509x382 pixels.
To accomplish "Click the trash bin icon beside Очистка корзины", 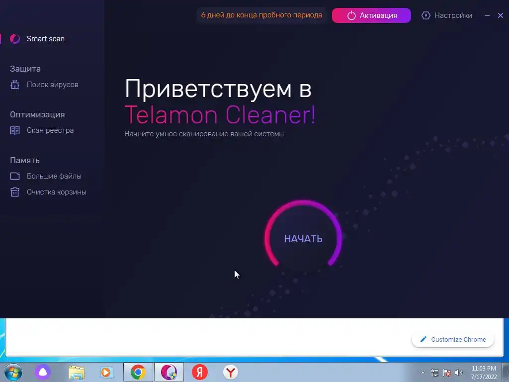I will click(15, 192).
